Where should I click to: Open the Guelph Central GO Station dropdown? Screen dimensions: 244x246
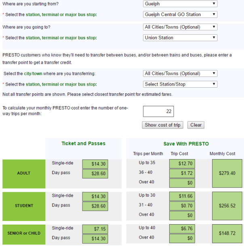tap(180, 15)
